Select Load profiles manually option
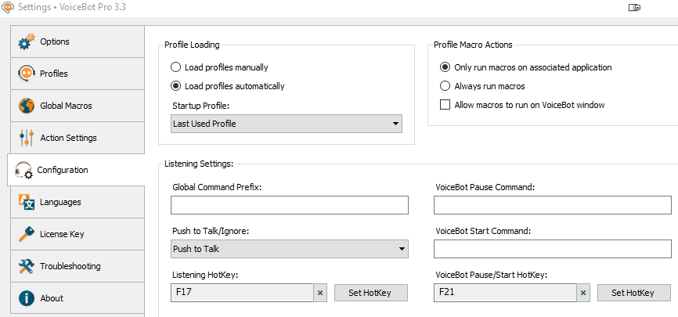678x317 pixels. coord(176,67)
